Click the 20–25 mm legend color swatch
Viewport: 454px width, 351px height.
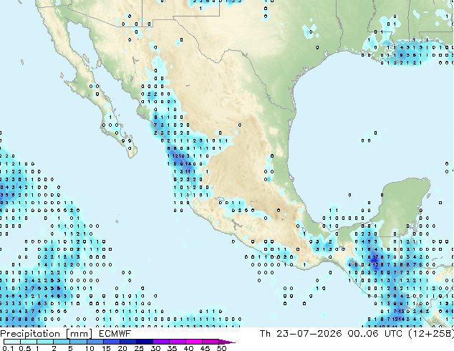[x=128, y=342]
